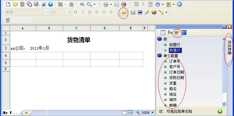This screenshot has height=116, width=234.
Task: Open the search icon dropdown arrow
Action: coord(94,5)
